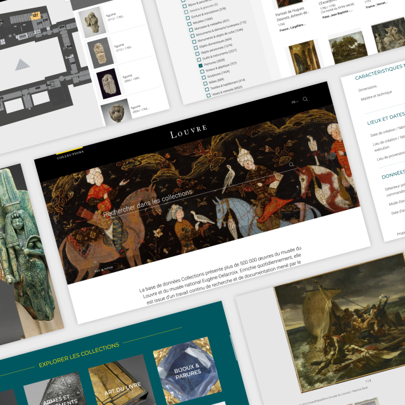This screenshot has width=405, height=405.
Task: Click the 'Lieu de provenance' label
Action: 391,156
